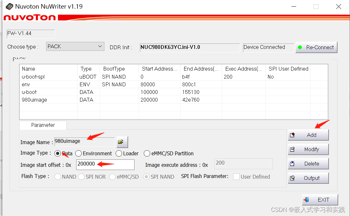Click the Image start offset input field

[105, 165]
